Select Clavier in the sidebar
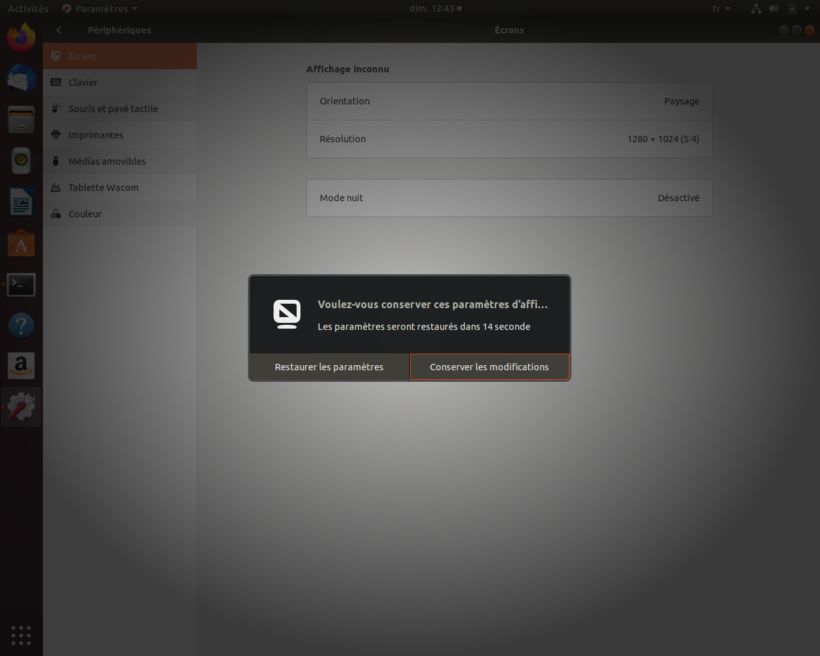This screenshot has width=820, height=656. [83, 83]
